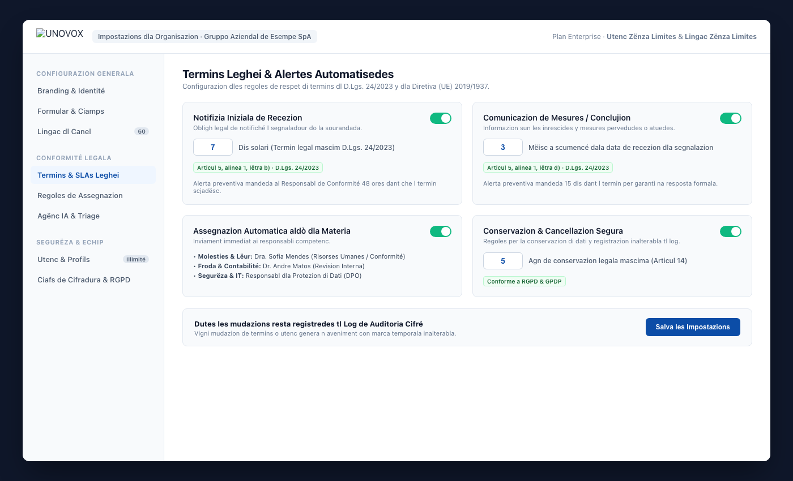This screenshot has width=793, height=481.
Task: Click Salva les Impostazions button
Action: tap(693, 327)
